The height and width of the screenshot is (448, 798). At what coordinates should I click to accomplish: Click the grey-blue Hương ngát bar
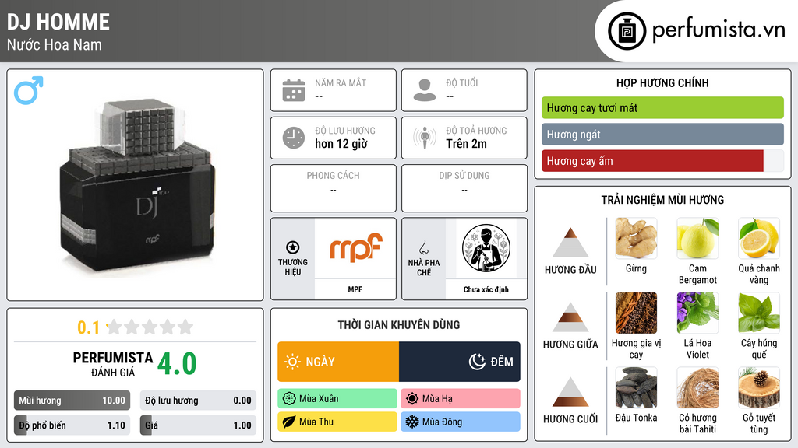coord(662,134)
